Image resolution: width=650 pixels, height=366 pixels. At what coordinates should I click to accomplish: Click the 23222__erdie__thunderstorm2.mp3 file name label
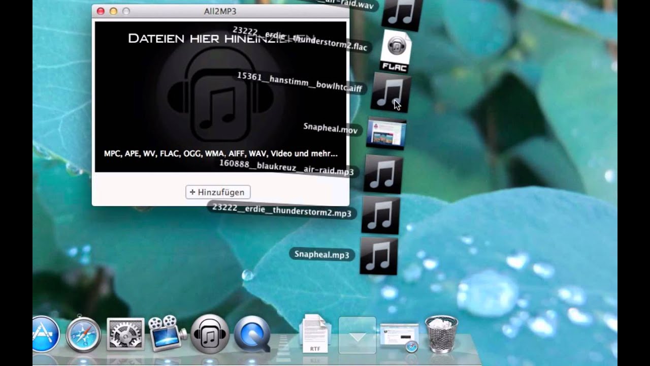click(x=281, y=210)
